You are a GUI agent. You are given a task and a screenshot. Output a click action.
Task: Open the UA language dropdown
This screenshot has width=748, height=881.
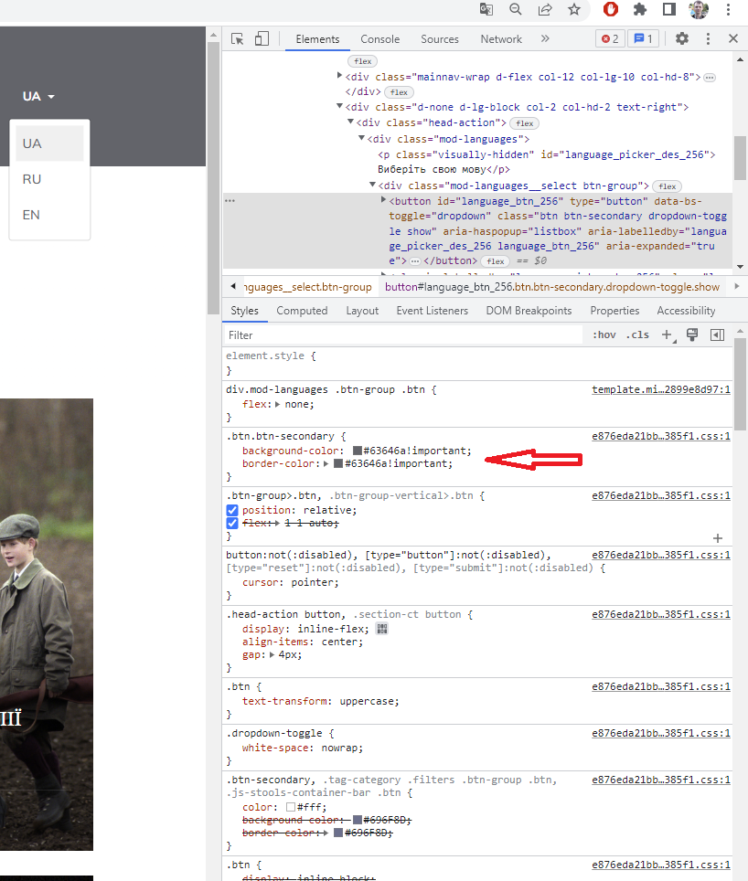39,97
